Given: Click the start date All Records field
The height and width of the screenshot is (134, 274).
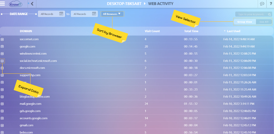Looking at the screenshot, I should (x=51, y=14).
